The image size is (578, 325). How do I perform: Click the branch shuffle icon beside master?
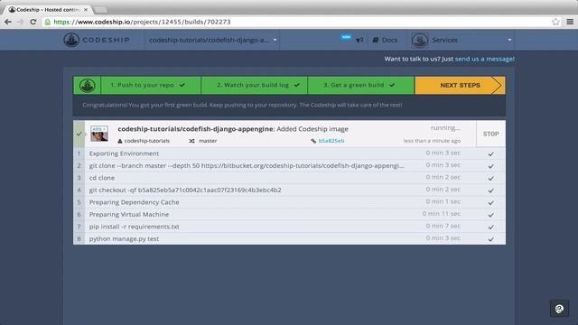click(x=191, y=141)
